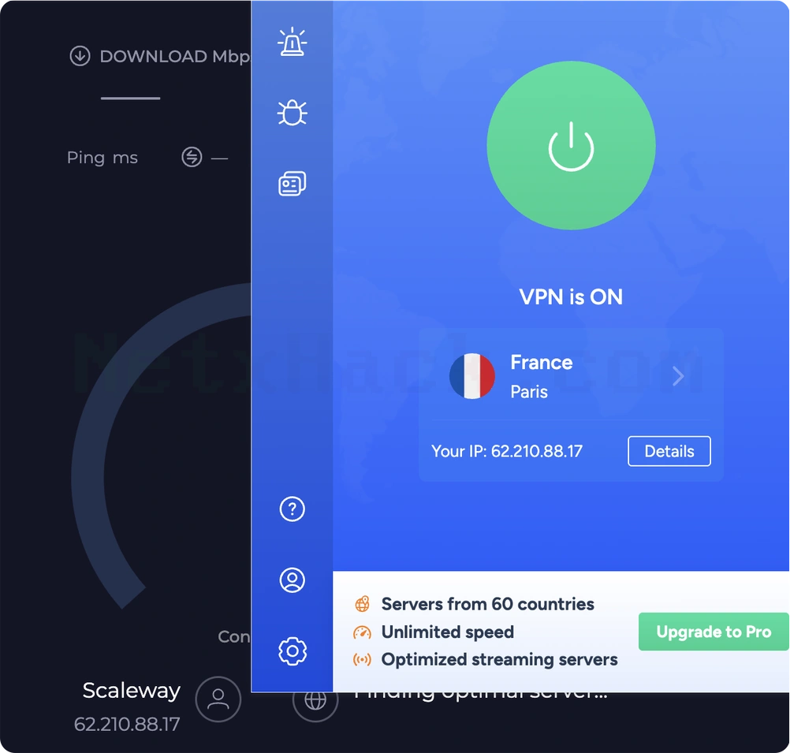Open the help question mark icon
The width and height of the screenshot is (790, 753).
293,509
